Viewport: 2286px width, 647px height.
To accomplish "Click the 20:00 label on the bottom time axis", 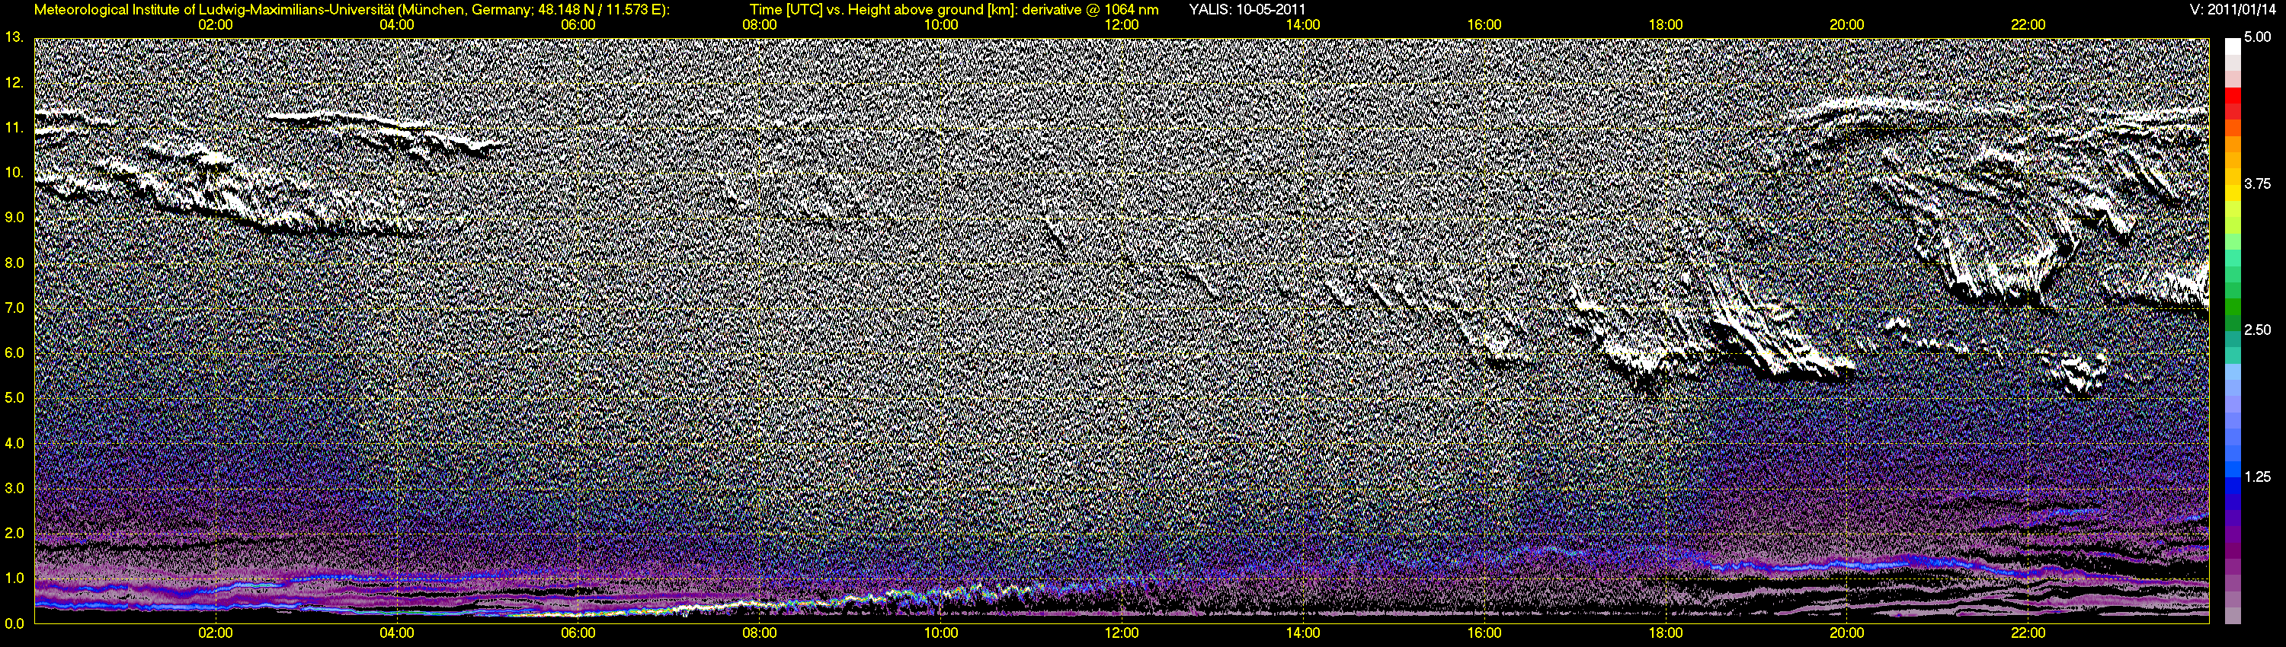I will coord(1847,634).
